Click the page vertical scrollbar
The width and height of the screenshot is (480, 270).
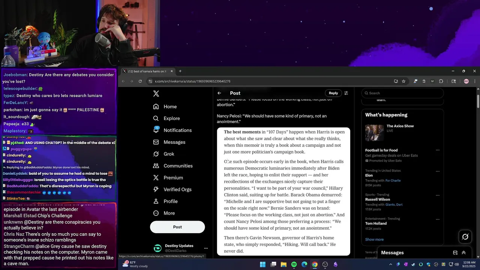coord(478,100)
